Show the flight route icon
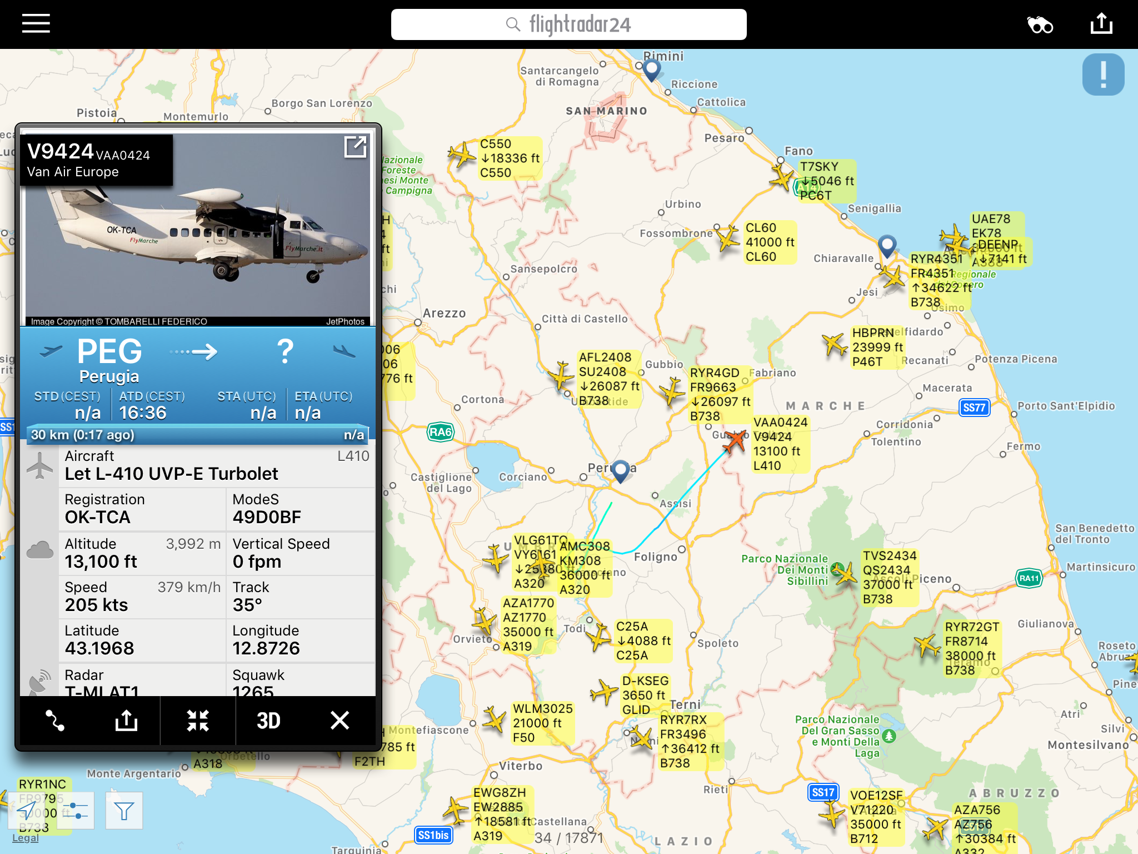The image size is (1138, 854). click(x=55, y=720)
